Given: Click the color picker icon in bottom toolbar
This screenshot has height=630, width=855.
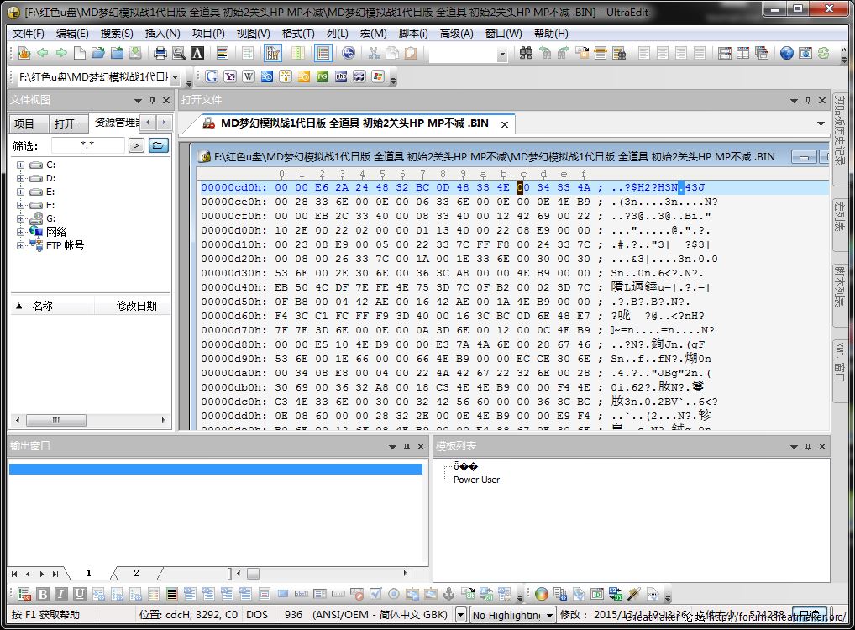Looking at the screenshot, I should pos(541,595).
